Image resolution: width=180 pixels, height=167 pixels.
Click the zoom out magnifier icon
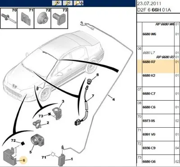(68, 3)
